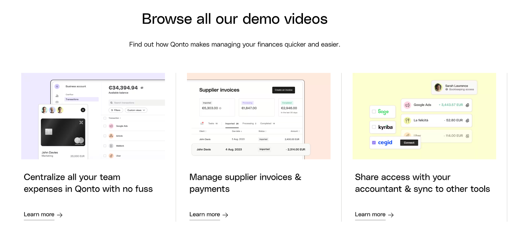This screenshot has height=234, width=514.
Task: Tick the checkbox for the Google Ads transaction
Action: click(105, 126)
